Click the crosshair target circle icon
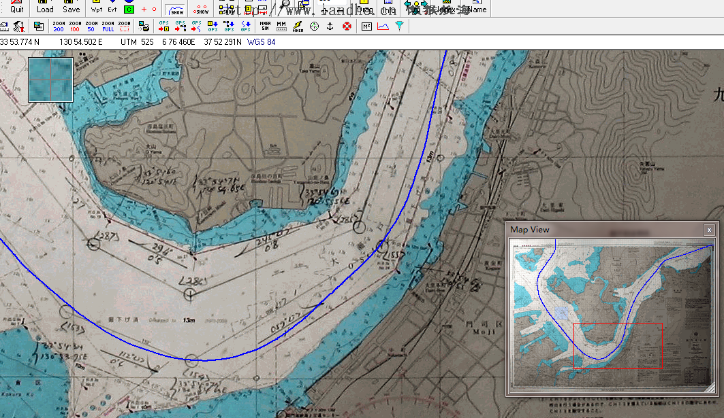The height and width of the screenshot is (418, 724). 314,27
